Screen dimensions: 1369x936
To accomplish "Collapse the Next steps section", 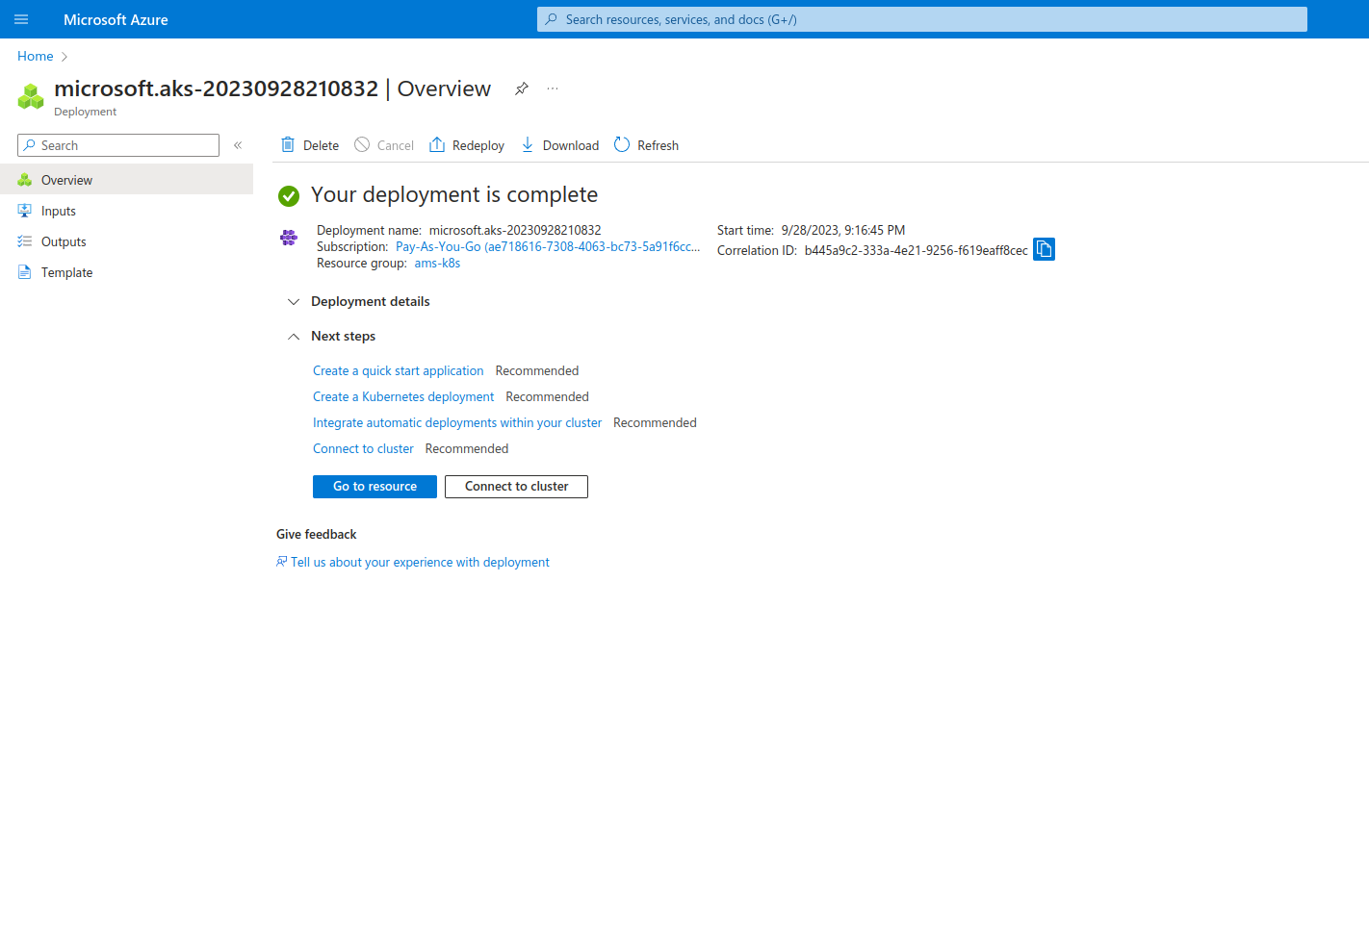I will [x=294, y=337].
